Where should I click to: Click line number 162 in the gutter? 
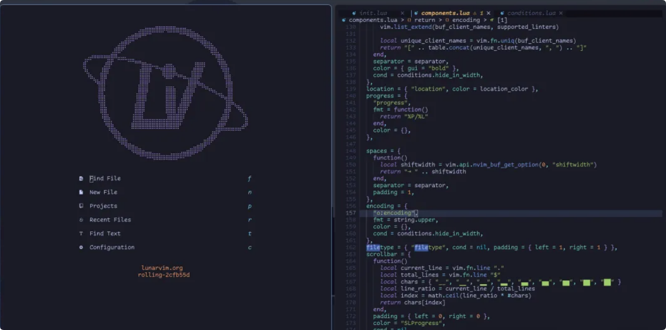pos(351,247)
